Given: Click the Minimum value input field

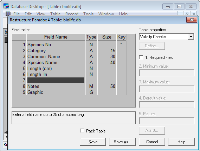Looking at the screenshot, I should 167,73.
